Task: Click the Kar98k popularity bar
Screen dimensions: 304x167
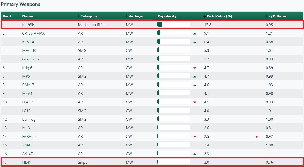Action: pos(173,24)
